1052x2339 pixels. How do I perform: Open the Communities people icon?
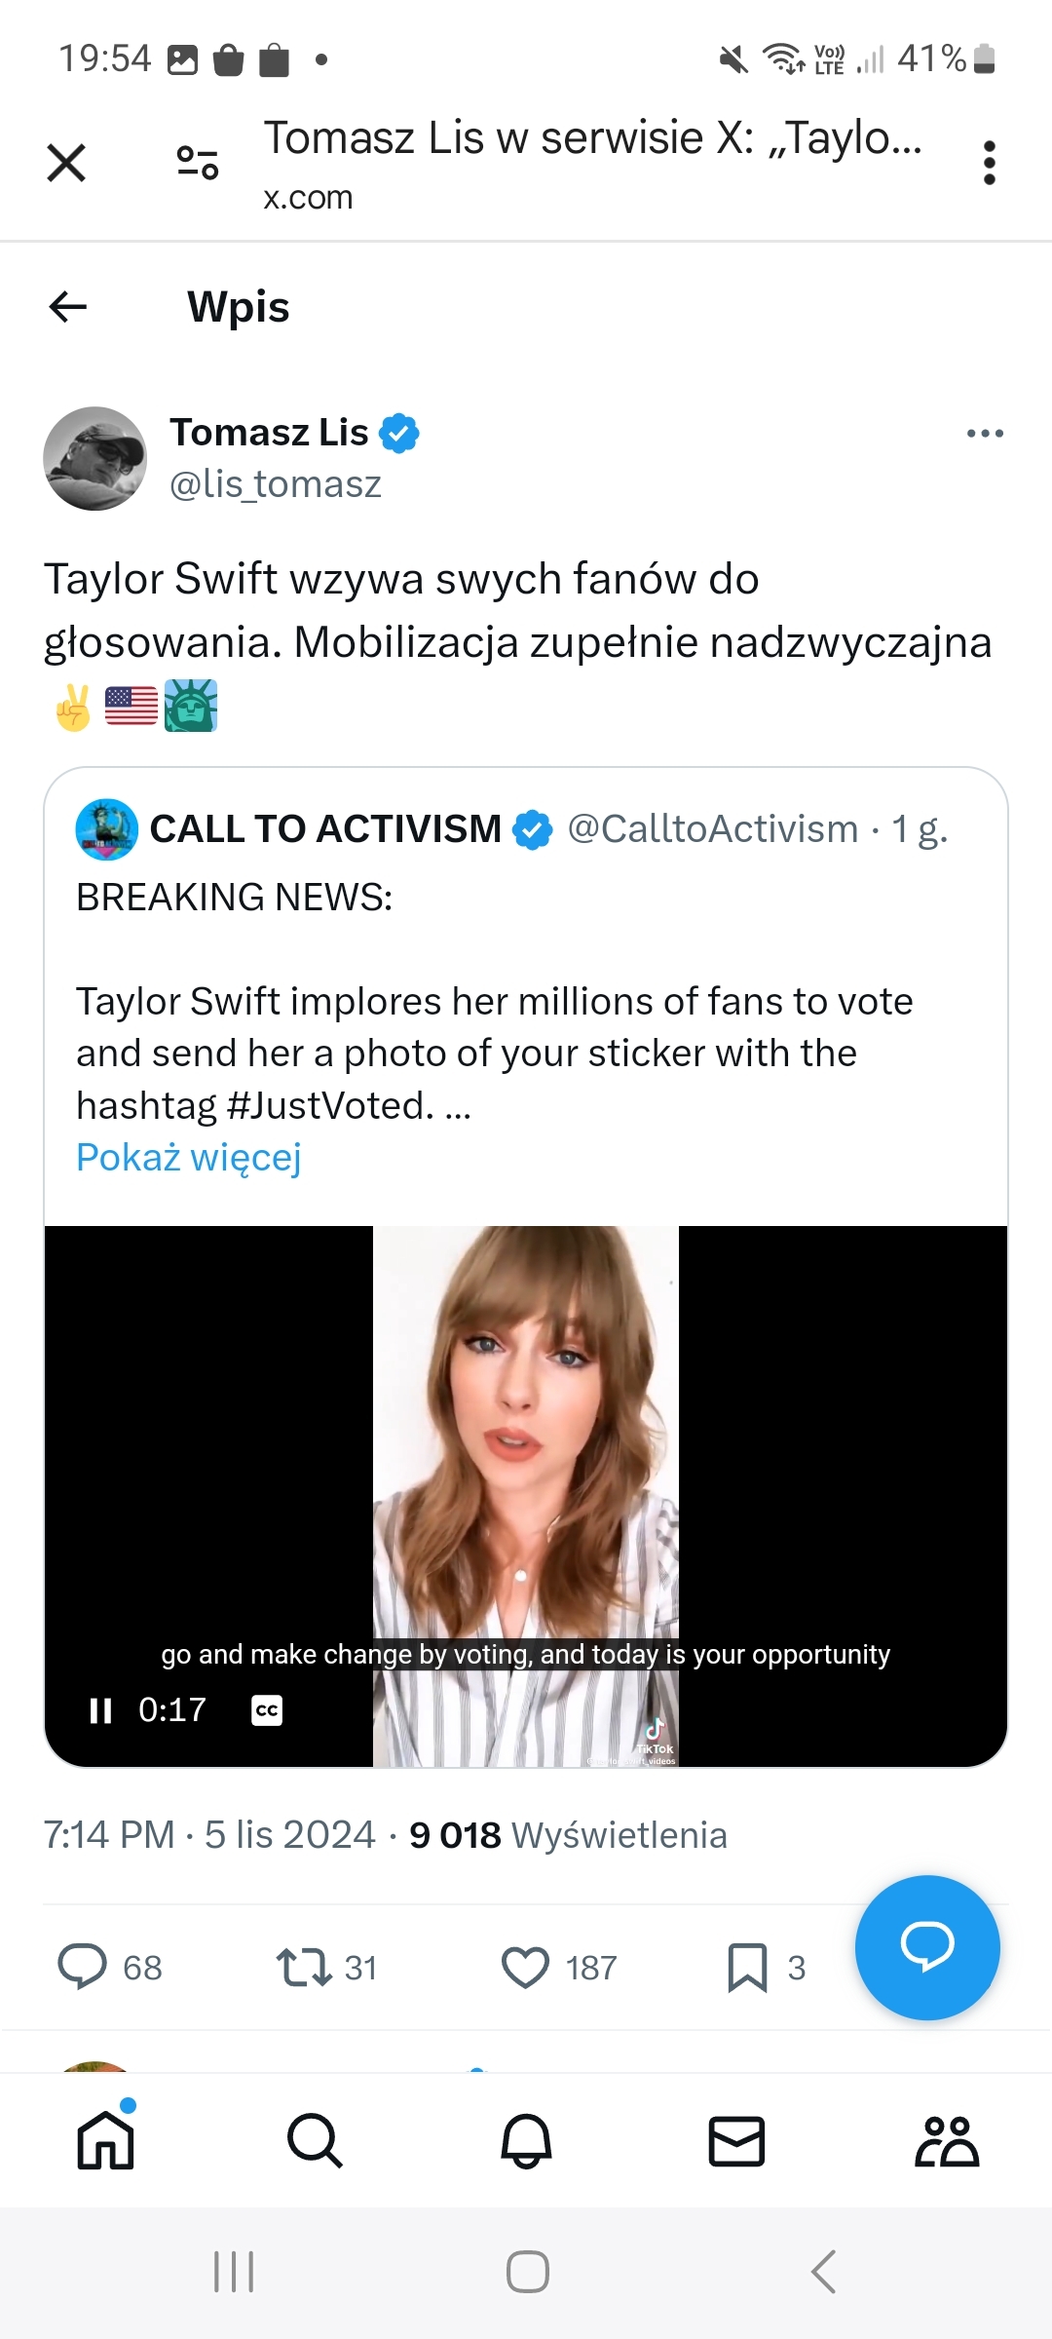point(947,2140)
